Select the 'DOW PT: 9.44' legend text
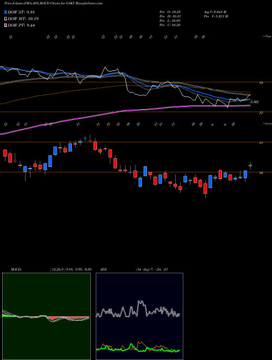 point(21,26)
